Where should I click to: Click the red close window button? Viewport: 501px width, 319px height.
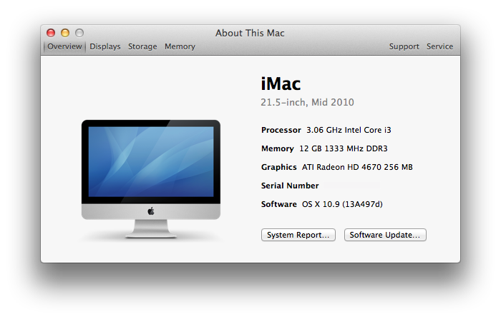(51, 33)
